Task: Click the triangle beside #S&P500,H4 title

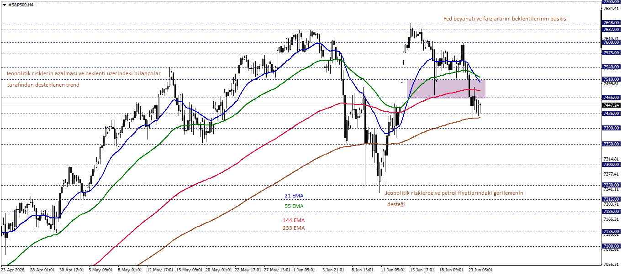Action: click(x=4, y=5)
